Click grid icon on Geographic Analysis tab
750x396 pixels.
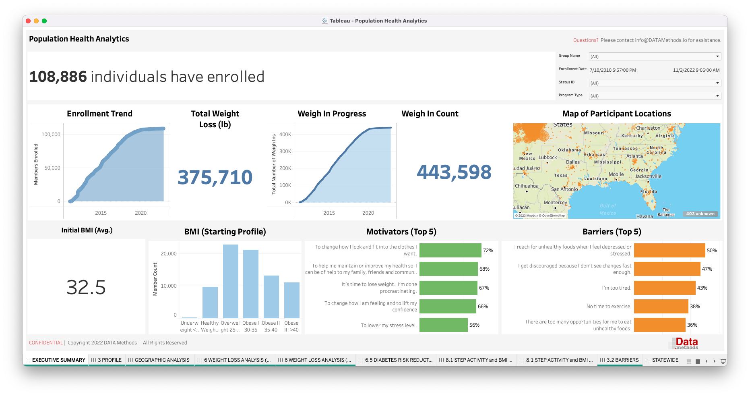click(130, 360)
